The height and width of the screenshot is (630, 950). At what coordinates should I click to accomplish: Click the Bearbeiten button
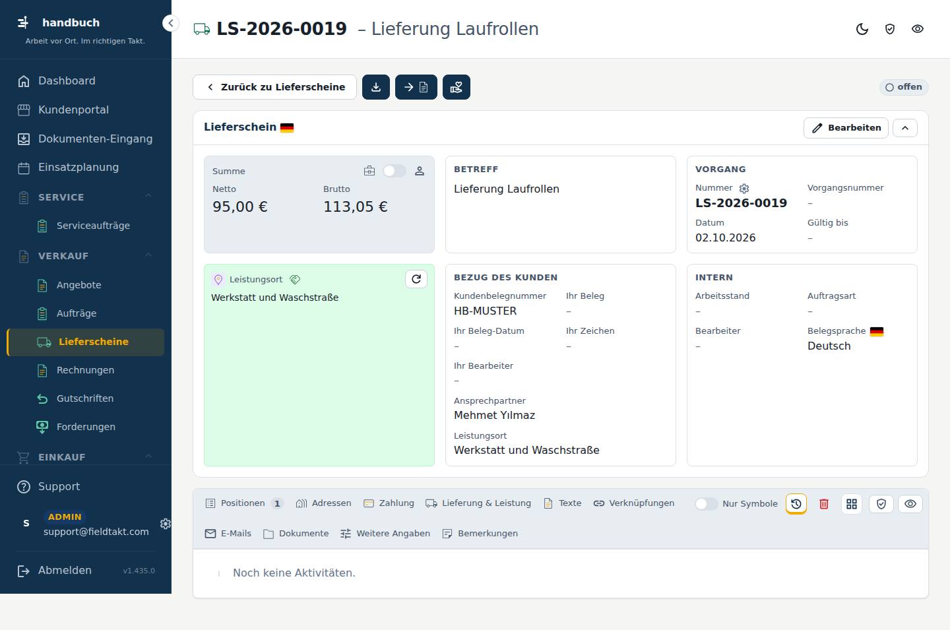tap(846, 128)
